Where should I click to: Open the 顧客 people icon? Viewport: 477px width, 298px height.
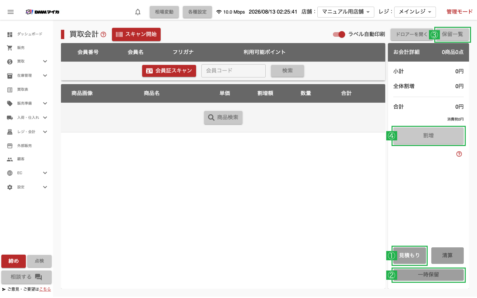coord(10,159)
